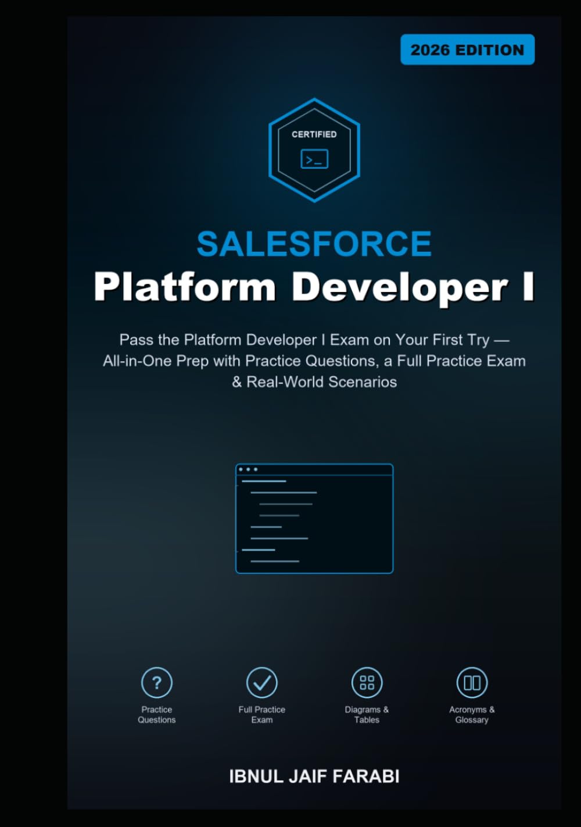Click the checkmark circle icon

pos(262,682)
